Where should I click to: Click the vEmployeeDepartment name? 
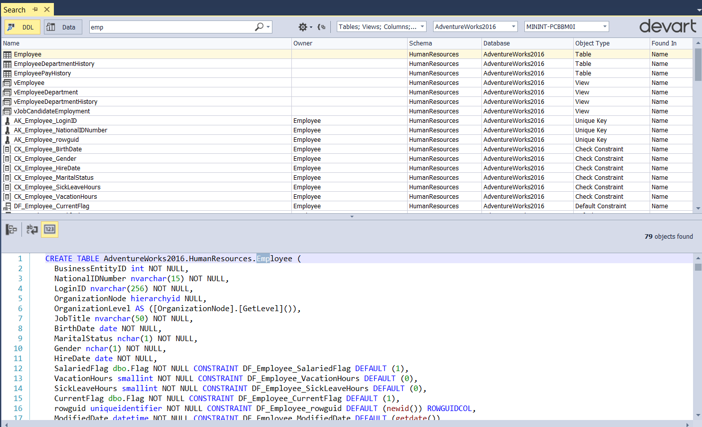pos(46,92)
